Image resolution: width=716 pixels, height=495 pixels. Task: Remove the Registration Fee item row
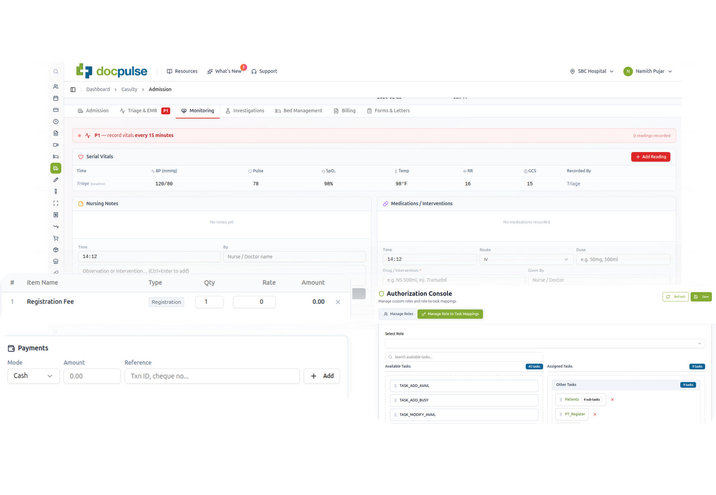point(338,302)
